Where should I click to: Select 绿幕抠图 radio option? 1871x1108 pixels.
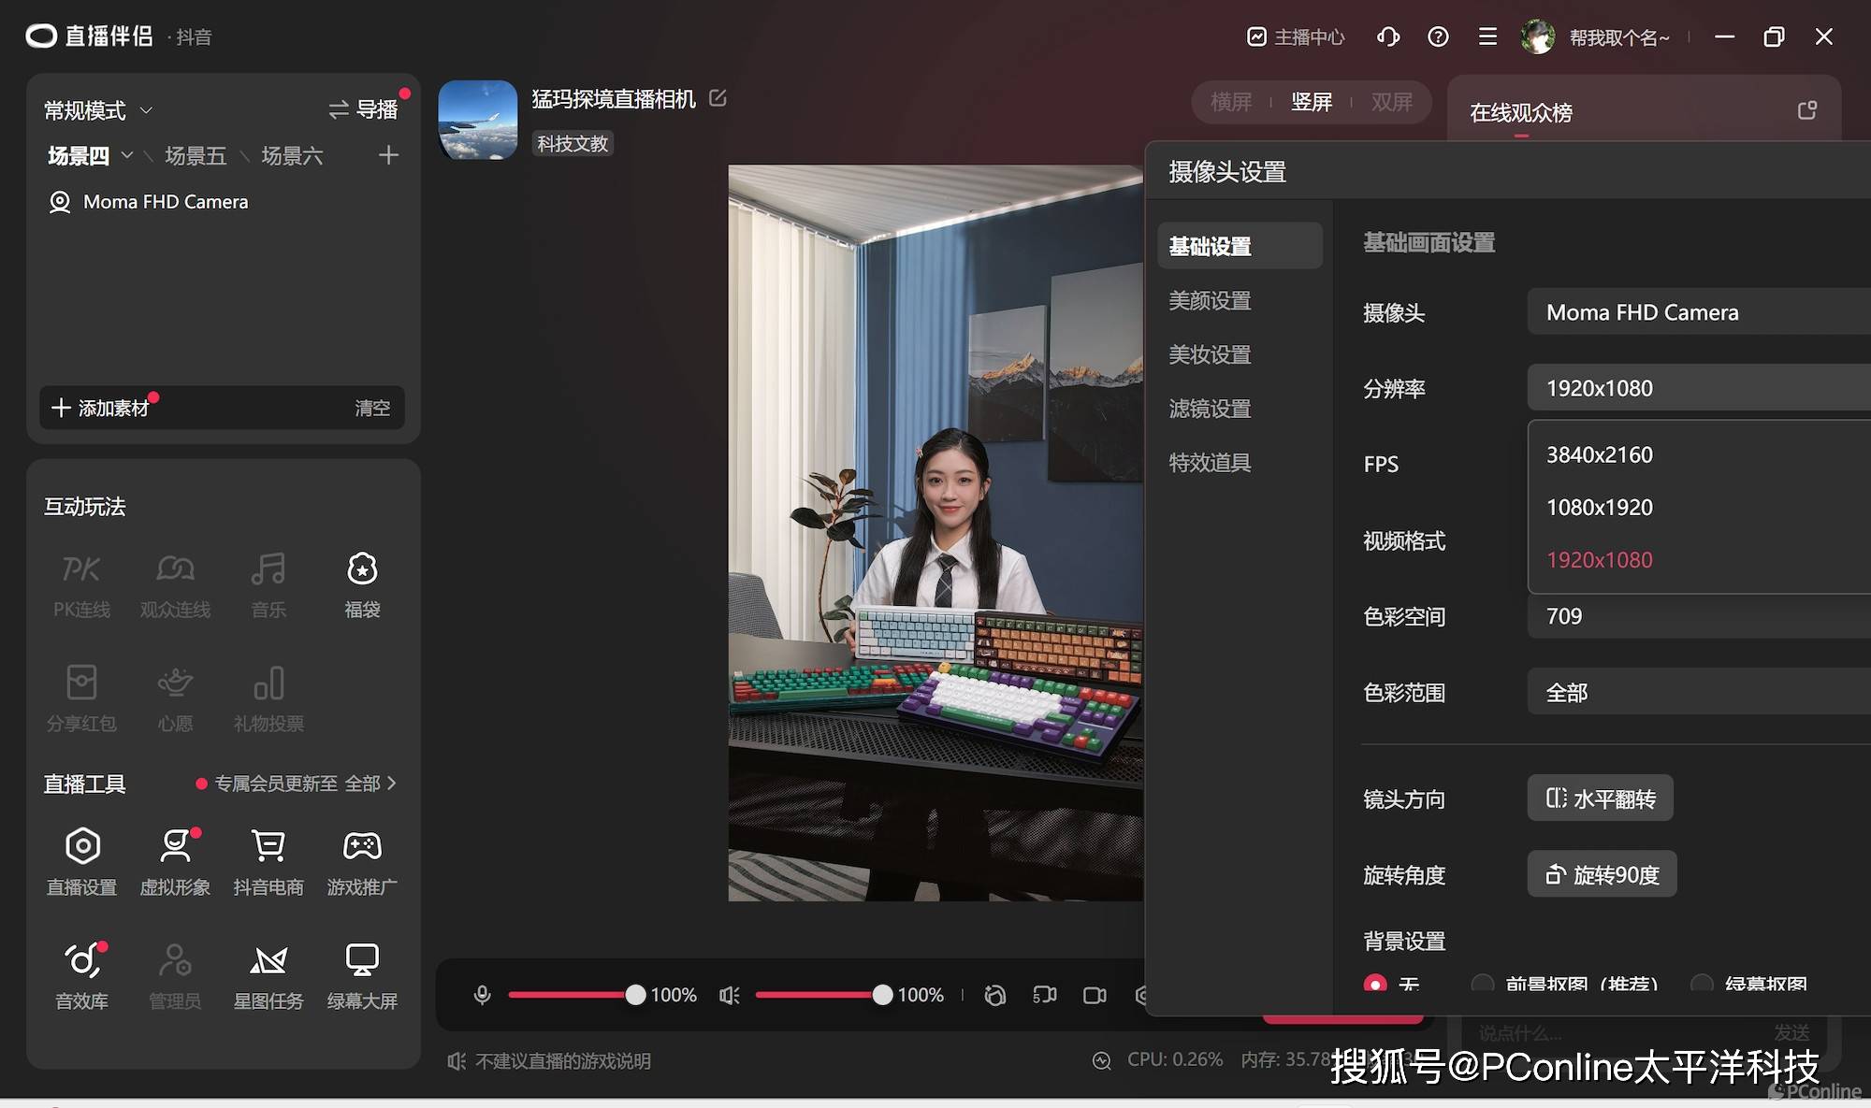click(1702, 984)
